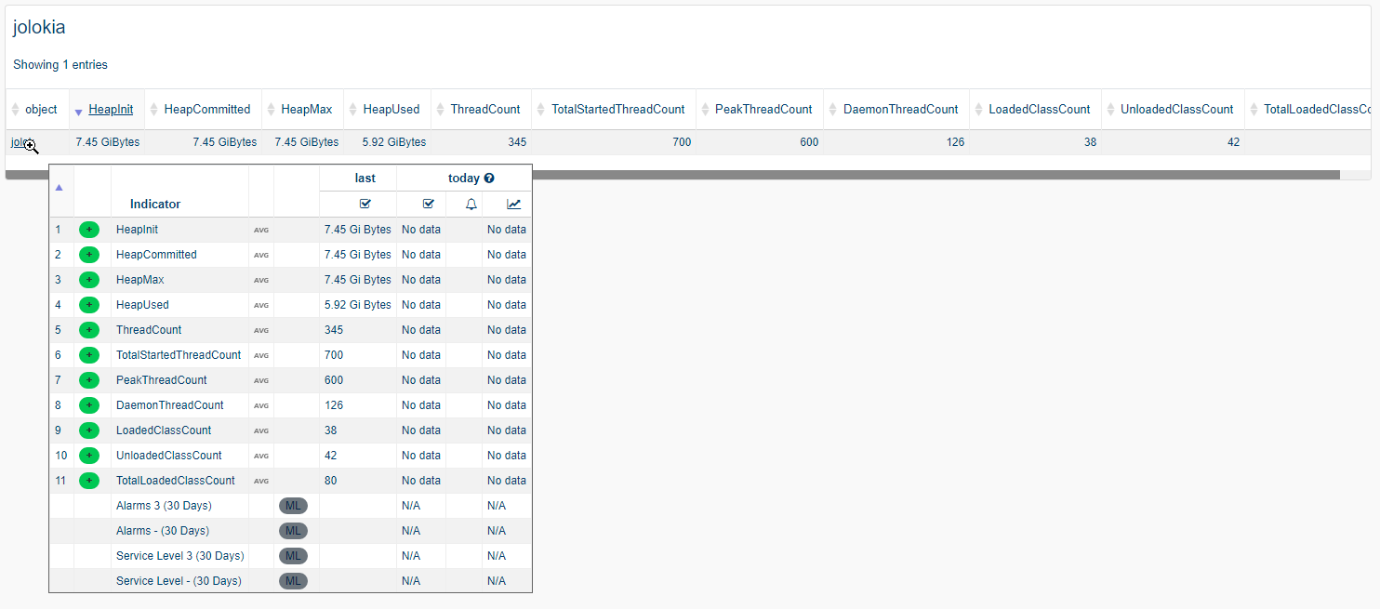Open the underlined HeapInit header link
Image resolution: width=1380 pixels, height=609 pixels.
(111, 110)
